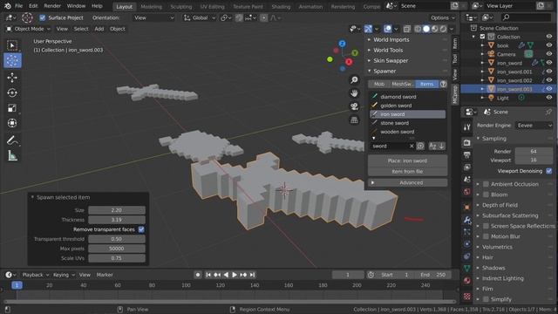This screenshot has height=314, width=558.
Task: Hide iron_sword.001 in outliner
Action: pos(548,72)
